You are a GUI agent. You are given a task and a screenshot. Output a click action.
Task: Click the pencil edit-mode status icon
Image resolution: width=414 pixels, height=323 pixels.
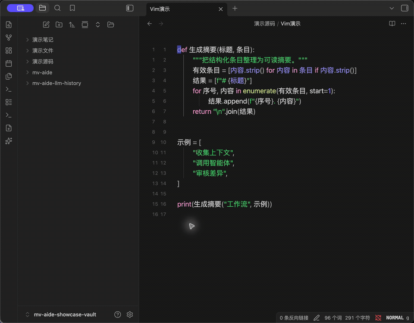(317, 318)
